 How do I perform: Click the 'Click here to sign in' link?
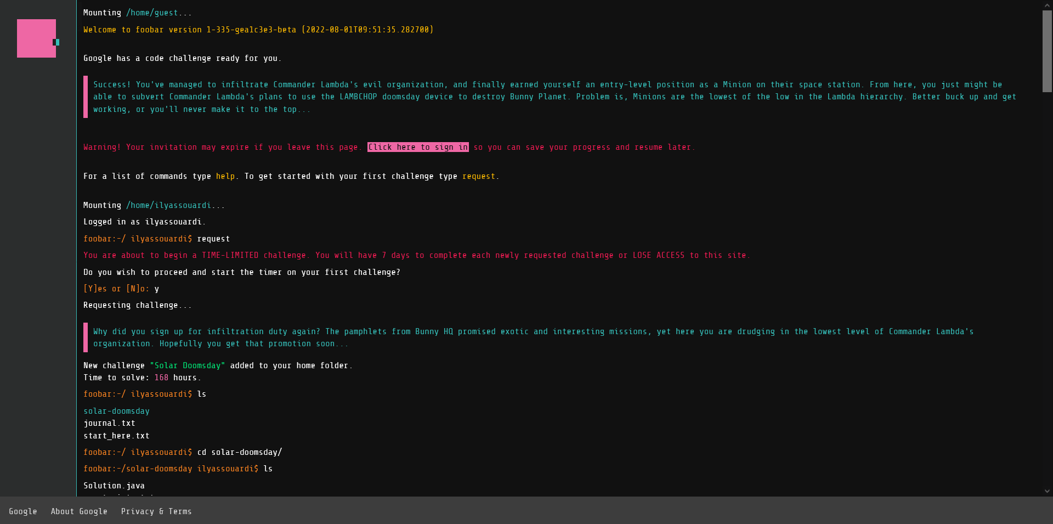click(418, 147)
